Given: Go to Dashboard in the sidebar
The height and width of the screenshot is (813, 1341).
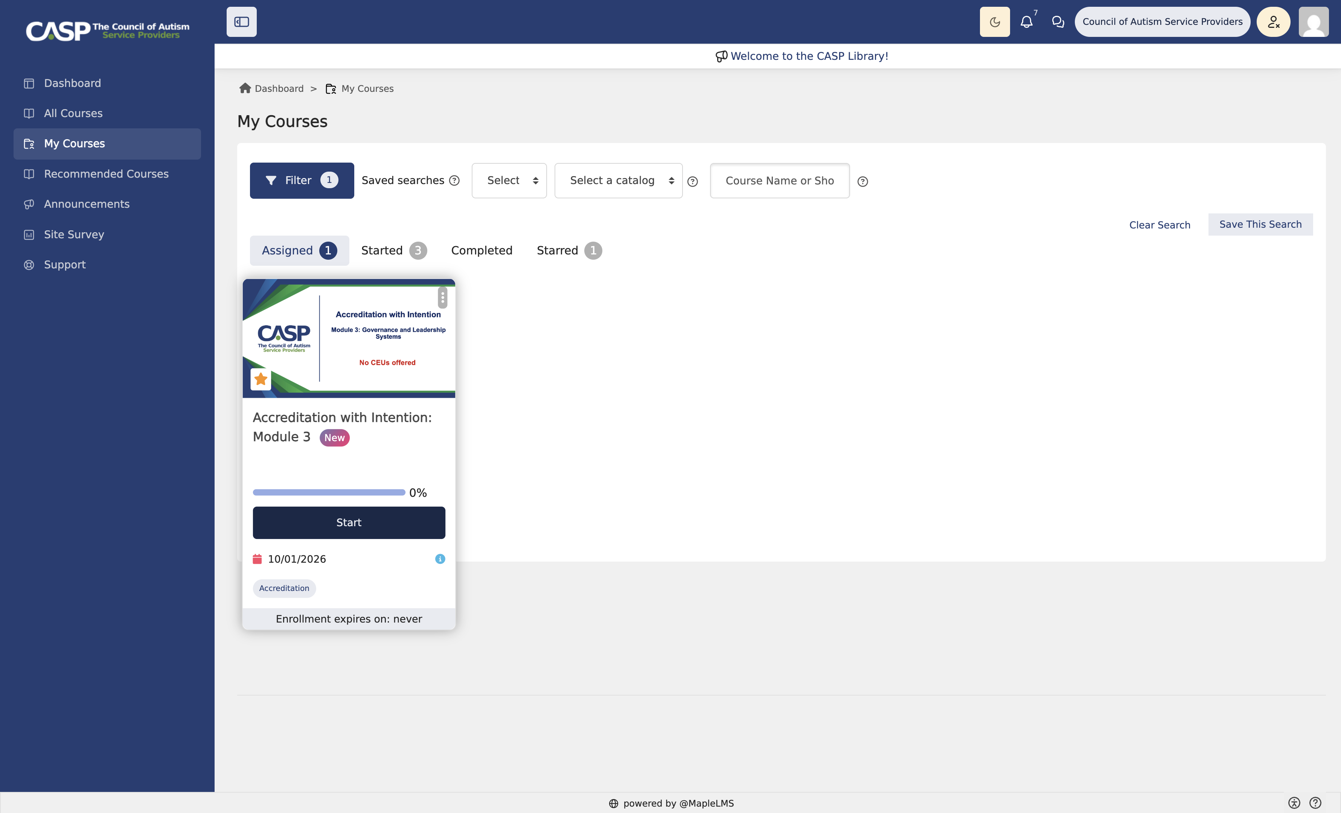Looking at the screenshot, I should [107, 83].
